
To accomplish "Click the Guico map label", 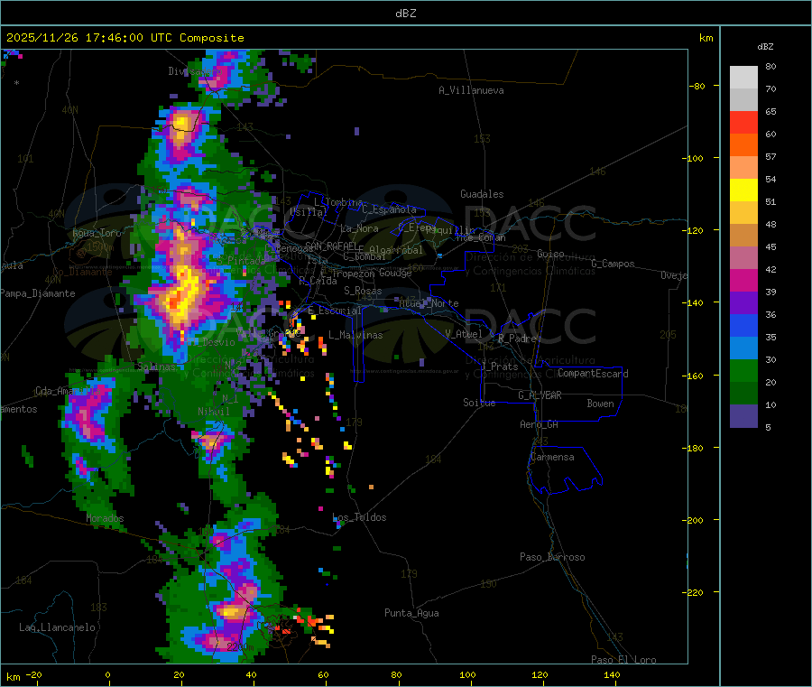I will [x=550, y=254].
